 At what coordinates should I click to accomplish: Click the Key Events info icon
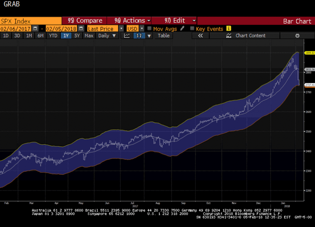coord(229,29)
